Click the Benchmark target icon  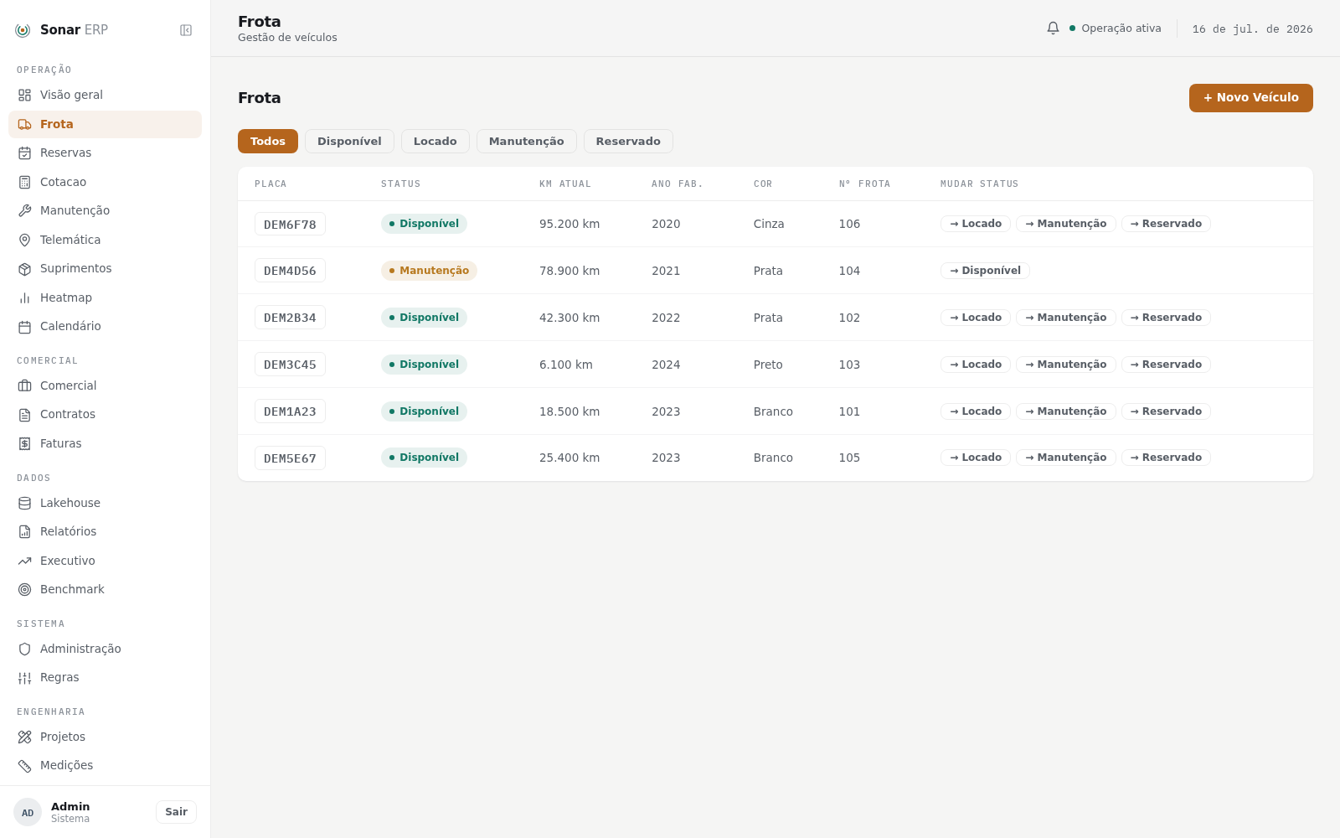(x=25, y=590)
